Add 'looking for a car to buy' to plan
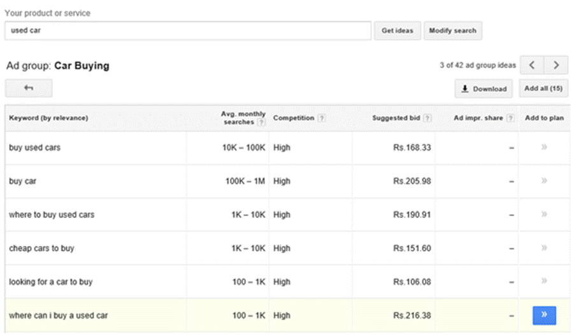The width and height of the screenshot is (579, 335). pos(544,281)
